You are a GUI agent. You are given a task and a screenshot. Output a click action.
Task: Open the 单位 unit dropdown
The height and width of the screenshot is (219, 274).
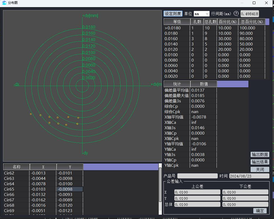tap(202, 14)
